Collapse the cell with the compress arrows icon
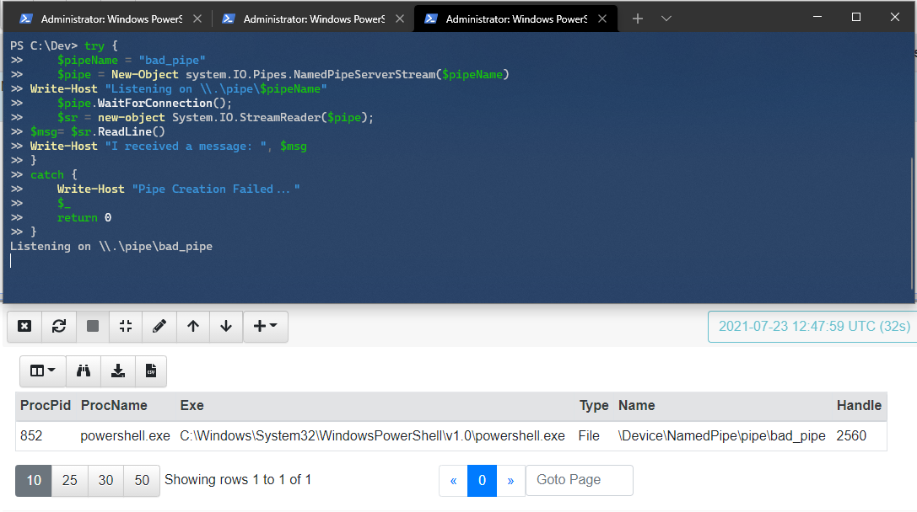The width and height of the screenshot is (917, 512). tap(126, 326)
